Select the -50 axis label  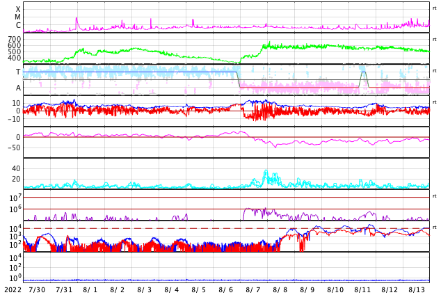[14, 147]
